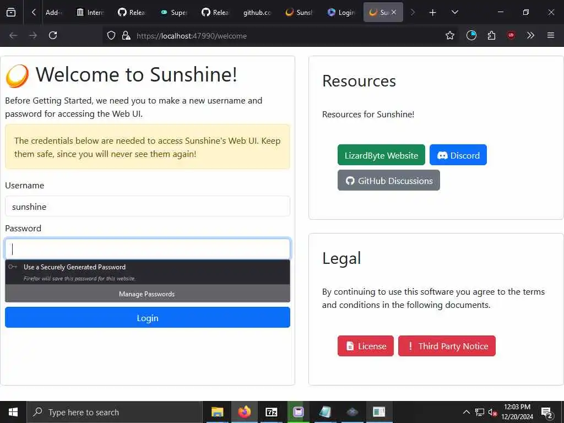This screenshot has width=564, height=423.
Task: Click the localhost address bar URL
Action: click(x=191, y=36)
